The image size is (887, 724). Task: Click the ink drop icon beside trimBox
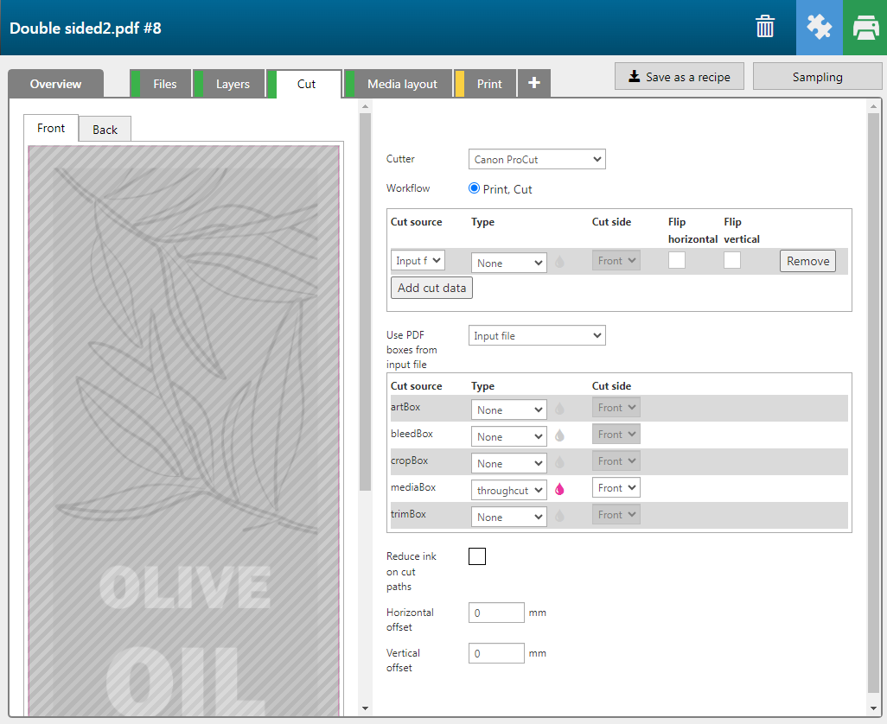(x=559, y=517)
